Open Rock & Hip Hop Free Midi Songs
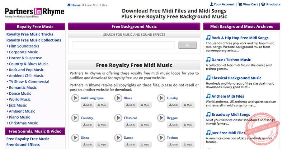Image resolution: width=287 pixels, height=149 pixels. [x=240, y=38]
